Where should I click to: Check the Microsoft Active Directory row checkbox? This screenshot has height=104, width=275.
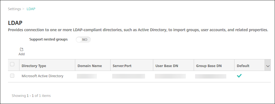click(x=12, y=76)
